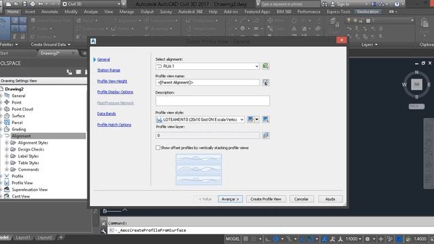This screenshot has width=434, height=244.
Task: Select the Alignment node in Toolspace
Action: tap(21, 136)
